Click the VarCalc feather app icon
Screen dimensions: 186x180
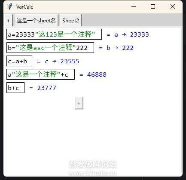pyautogui.click(x=10, y=6)
